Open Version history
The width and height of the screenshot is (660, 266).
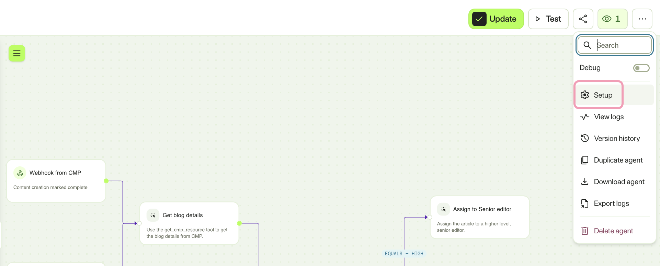click(614, 138)
